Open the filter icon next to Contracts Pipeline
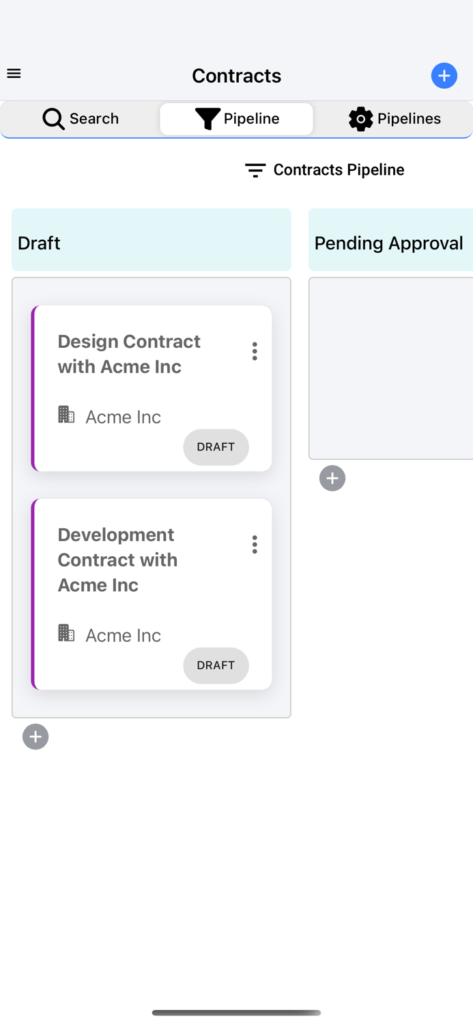The width and height of the screenshot is (473, 1025). (255, 170)
